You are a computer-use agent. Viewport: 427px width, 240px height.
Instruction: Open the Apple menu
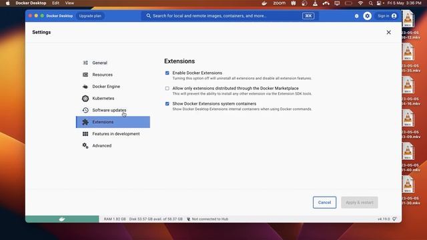point(7,3)
